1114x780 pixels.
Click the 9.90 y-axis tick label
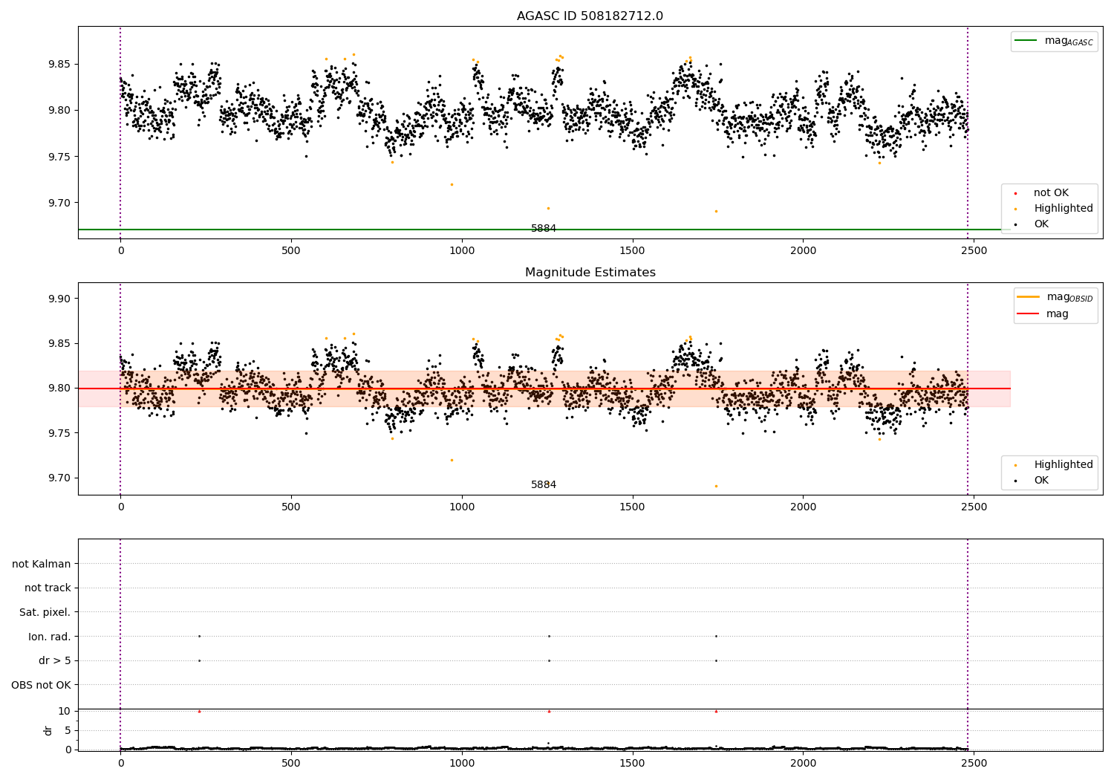point(58,299)
